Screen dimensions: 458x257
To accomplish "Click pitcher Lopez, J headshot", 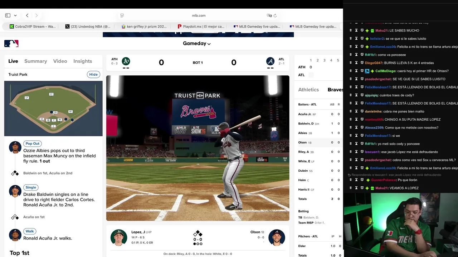I will (x=119, y=237).
